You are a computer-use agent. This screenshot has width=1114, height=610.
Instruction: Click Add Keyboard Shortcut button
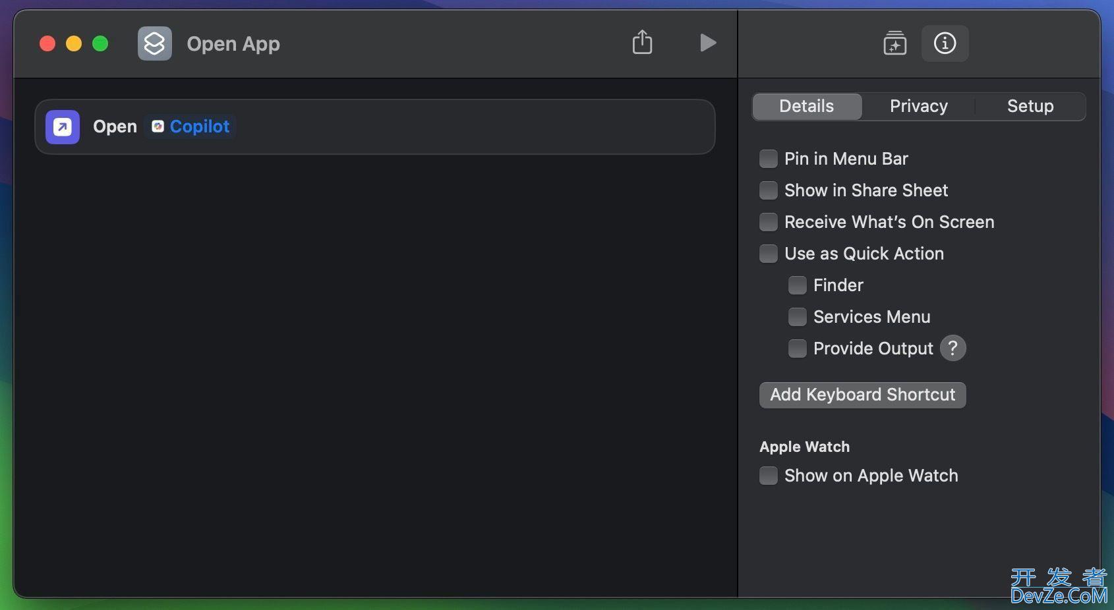[862, 395]
